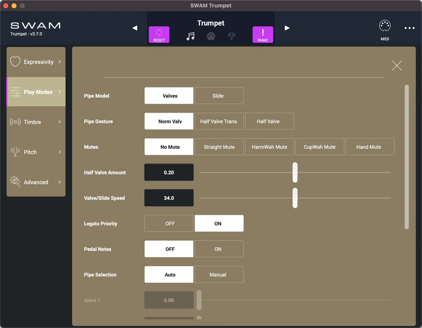Switch Pipe Selection to Manual
422x328 pixels.
click(x=219, y=275)
